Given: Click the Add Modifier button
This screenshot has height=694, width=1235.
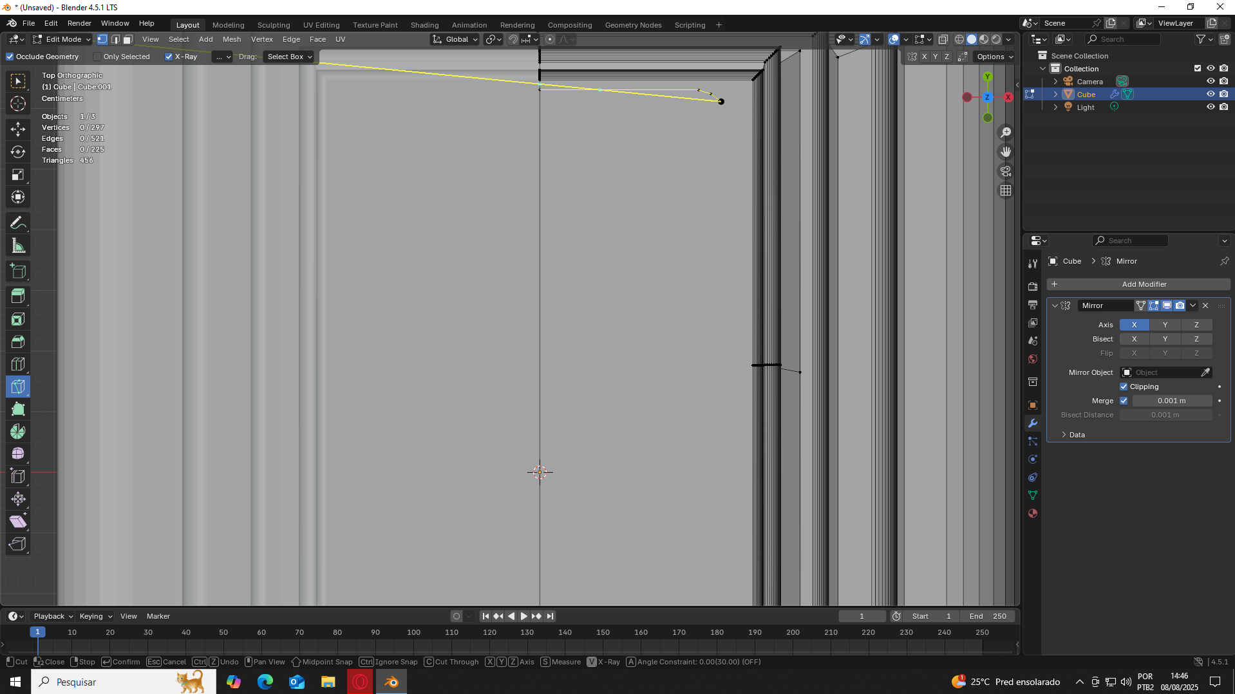Looking at the screenshot, I should pyautogui.click(x=1138, y=284).
